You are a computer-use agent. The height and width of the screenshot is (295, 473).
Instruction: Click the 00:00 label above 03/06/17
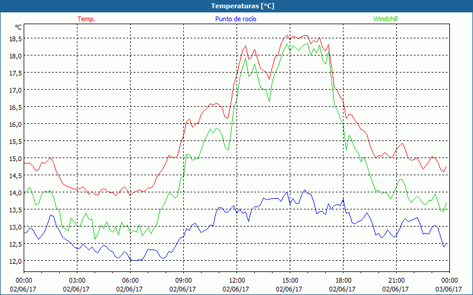click(449, 281)
